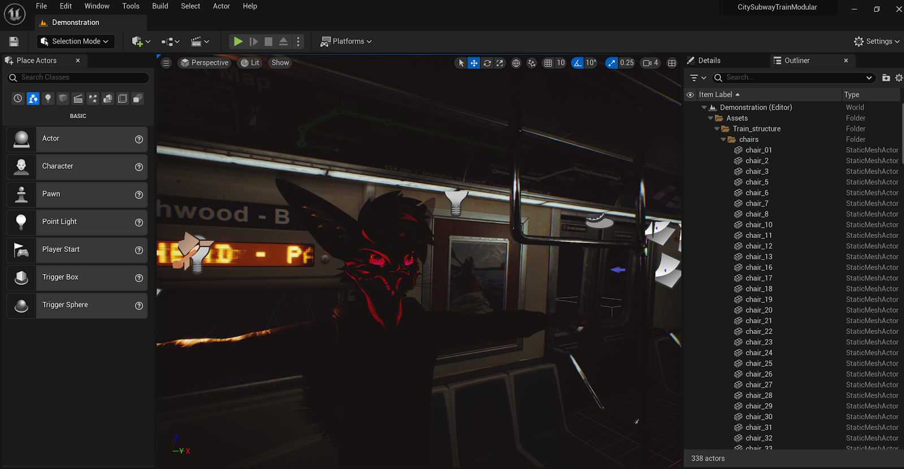This screenshot has width=904, height=469.
Task: Open the viewport options hamburger menu
Action: tap(166, 63)
